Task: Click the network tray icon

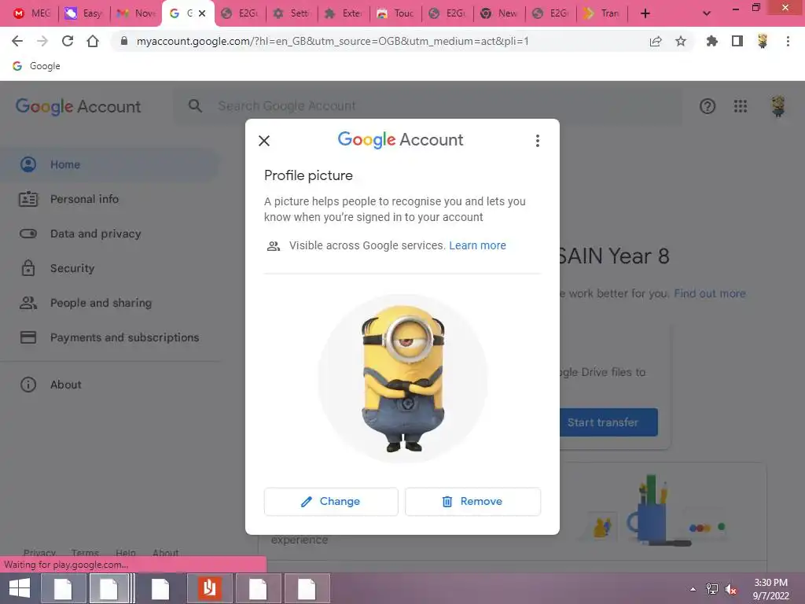Action: click(x=712, y=588)
